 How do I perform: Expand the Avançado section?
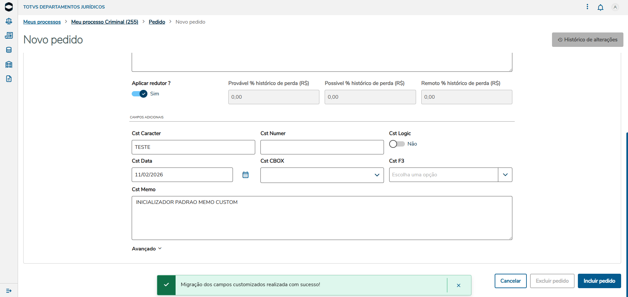tap(147, 249)
